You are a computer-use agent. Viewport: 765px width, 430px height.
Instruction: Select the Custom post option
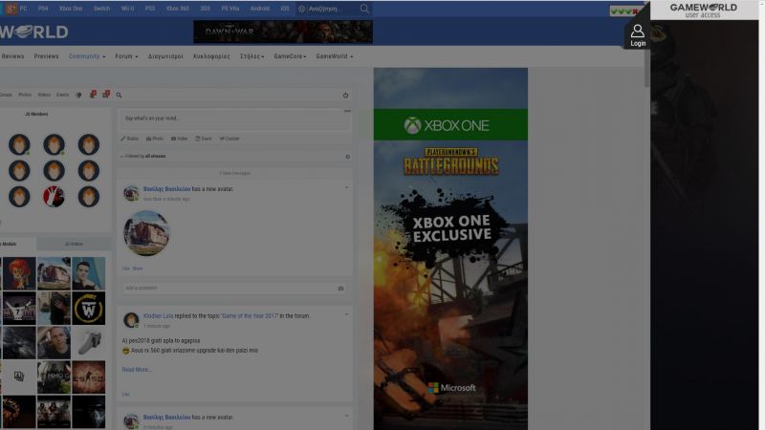pos(229,139)
